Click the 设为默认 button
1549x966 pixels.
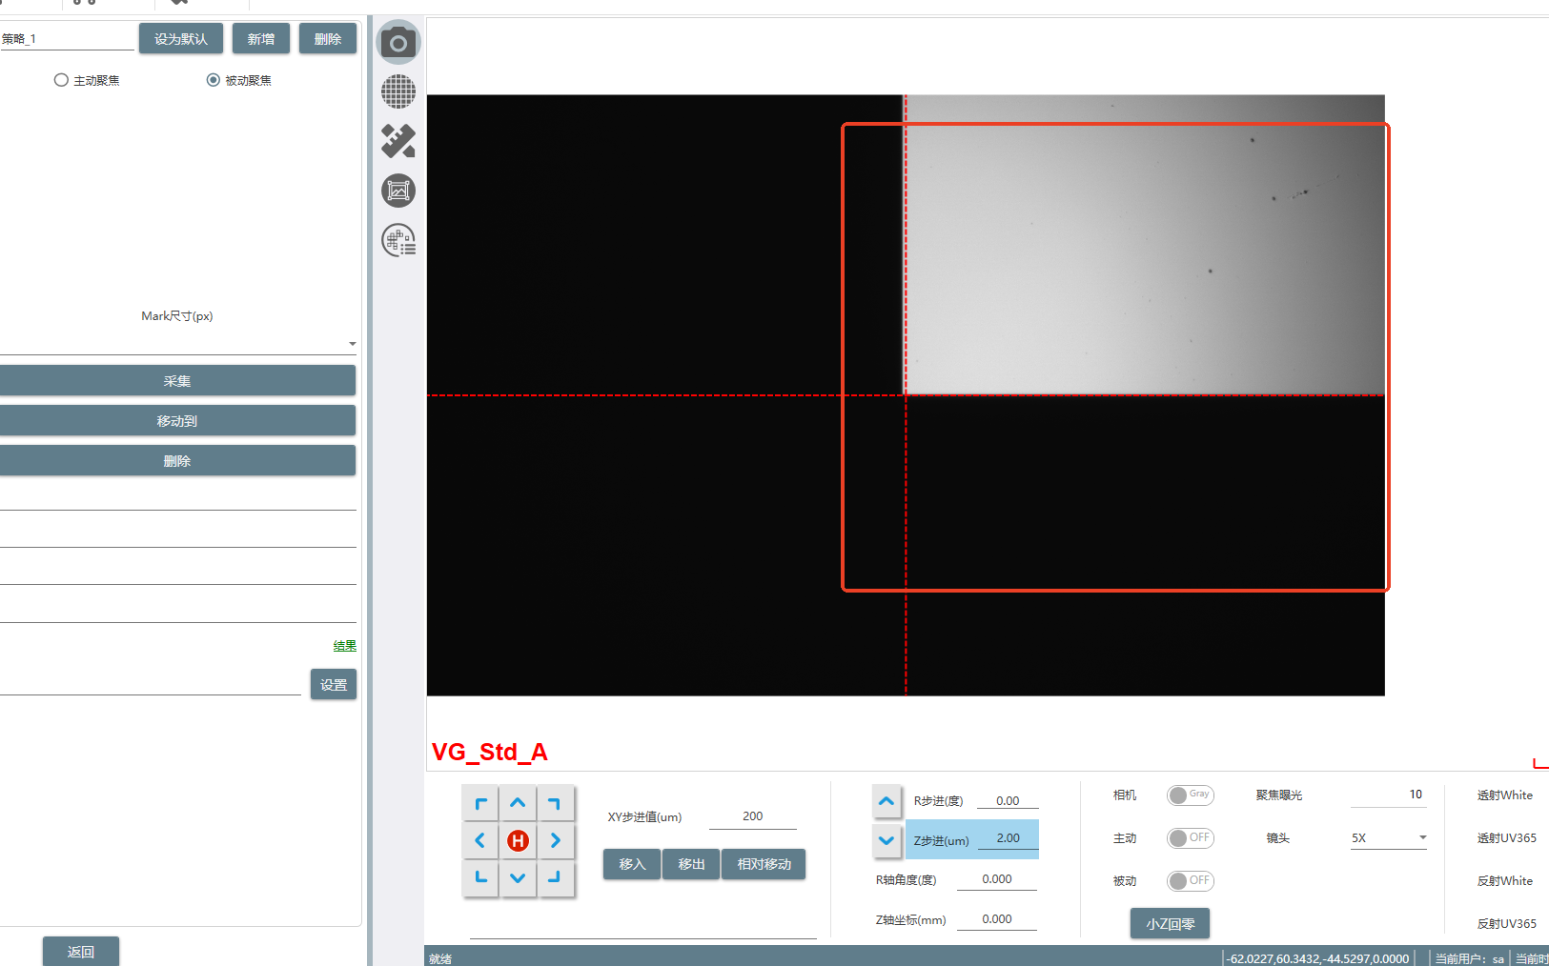181,39
